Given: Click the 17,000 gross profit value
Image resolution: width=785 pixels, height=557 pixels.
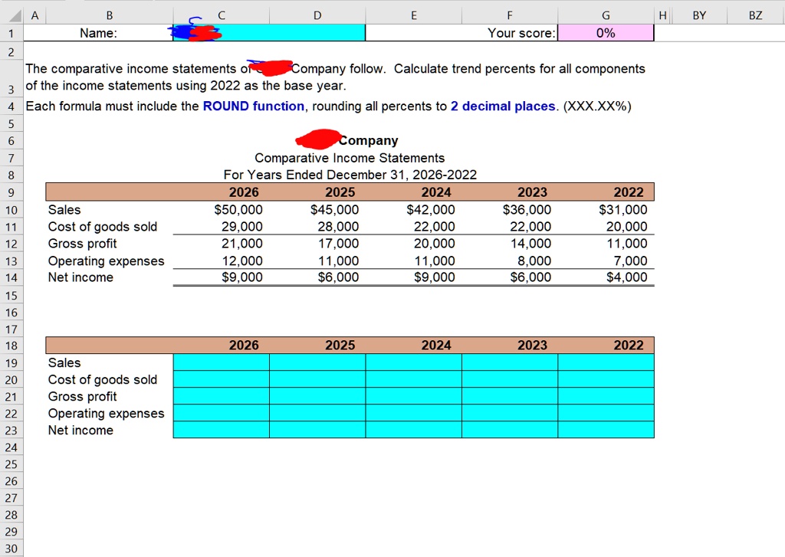Looking at the screenshot, I should [338, 244].
